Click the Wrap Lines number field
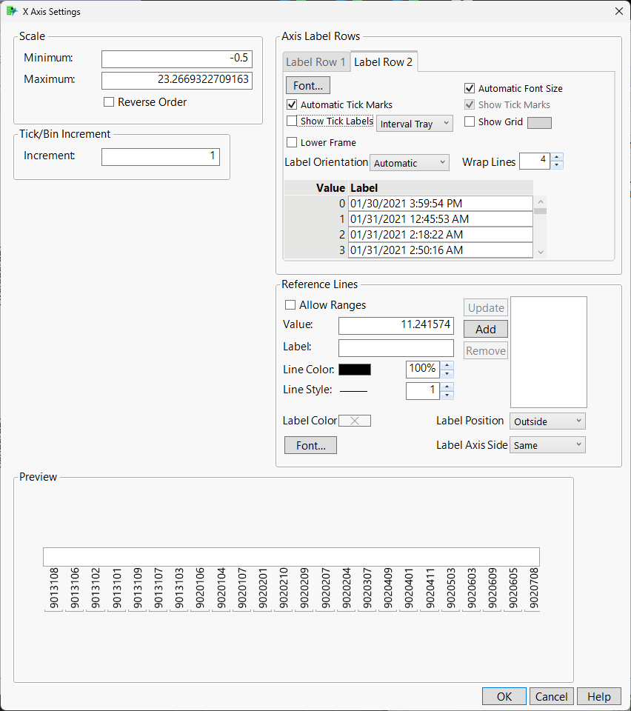This screenshot has height=711, width=631. [535, 161]
